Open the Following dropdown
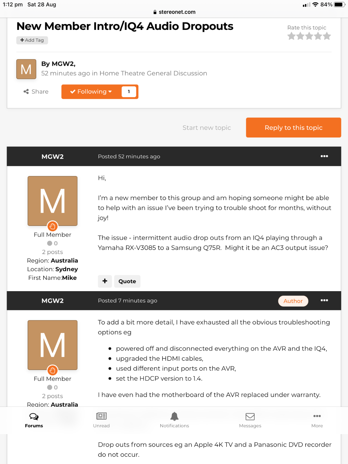The height and width of the screenshot is (464, 348). tap(91, 92)
